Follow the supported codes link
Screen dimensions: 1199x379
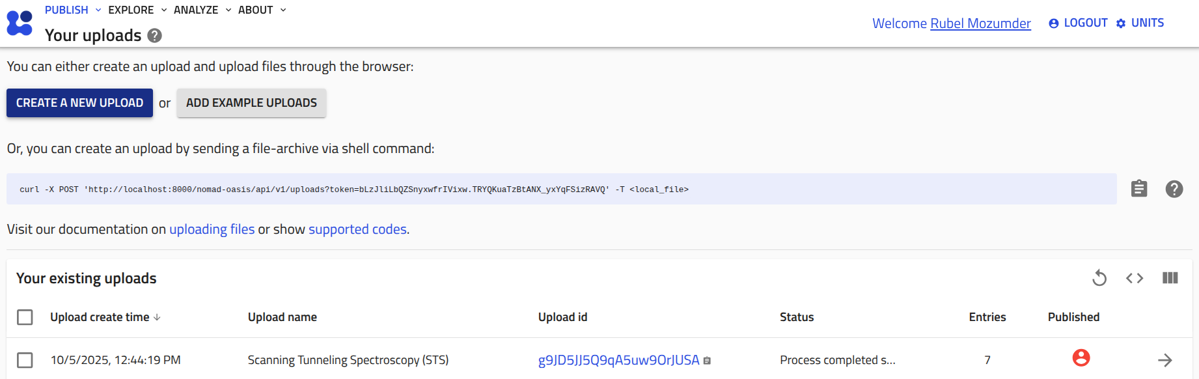click(357, 229)
